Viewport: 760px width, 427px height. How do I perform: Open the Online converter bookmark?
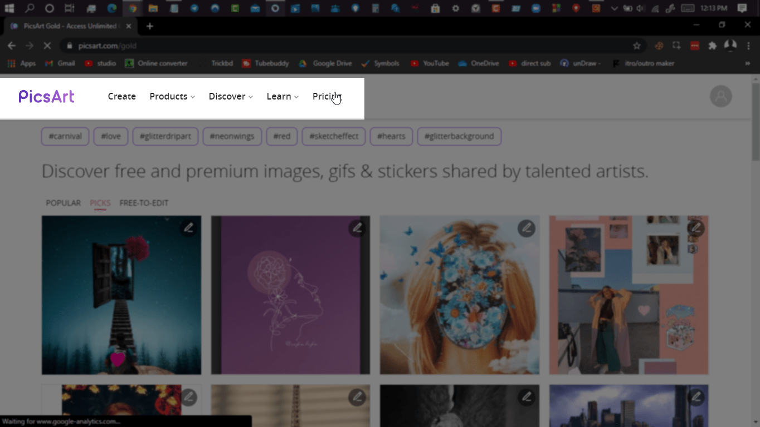pos(157,63)
